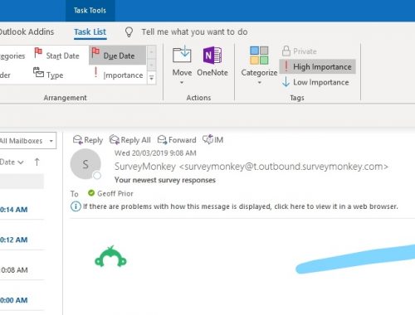Click the Start Date red flag icon
Image resolution: width=415 pixels, height=315 pixels.
(x=38, y=52)
